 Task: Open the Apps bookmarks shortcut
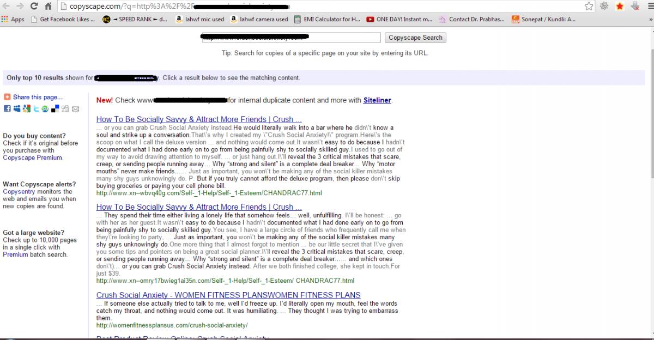[x=13, y=19]
